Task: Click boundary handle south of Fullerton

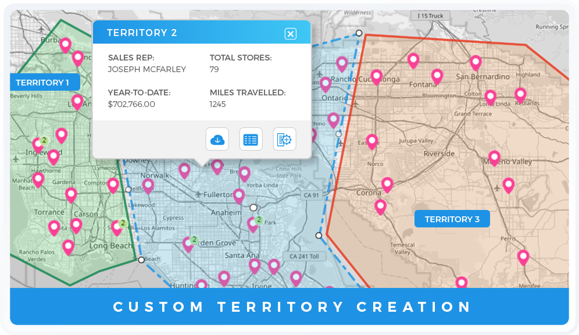Action: (253, 208)
